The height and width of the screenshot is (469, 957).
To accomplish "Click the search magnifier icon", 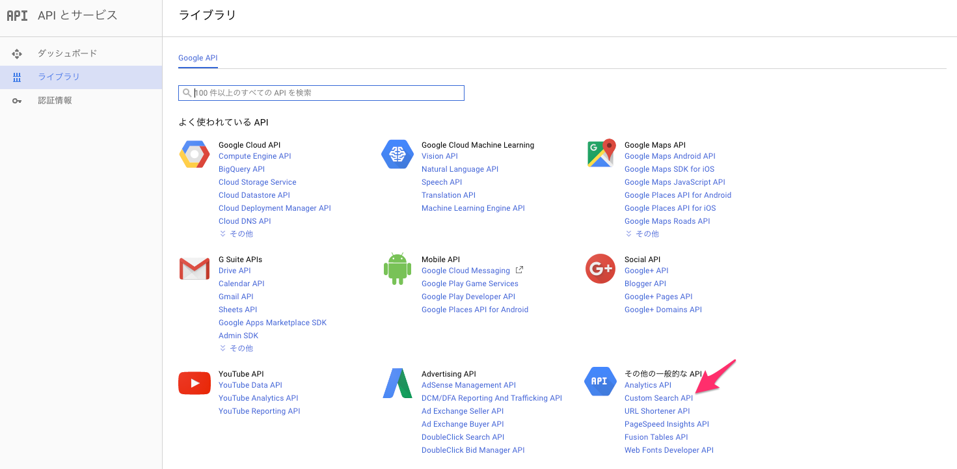I will tap(187, 93).
